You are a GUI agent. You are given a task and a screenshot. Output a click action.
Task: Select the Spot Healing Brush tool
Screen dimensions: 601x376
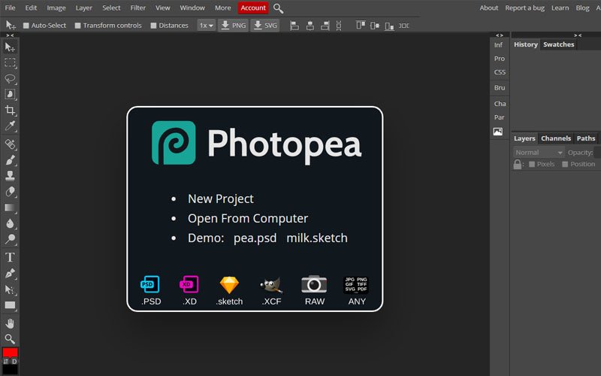[x=10, y=144]
